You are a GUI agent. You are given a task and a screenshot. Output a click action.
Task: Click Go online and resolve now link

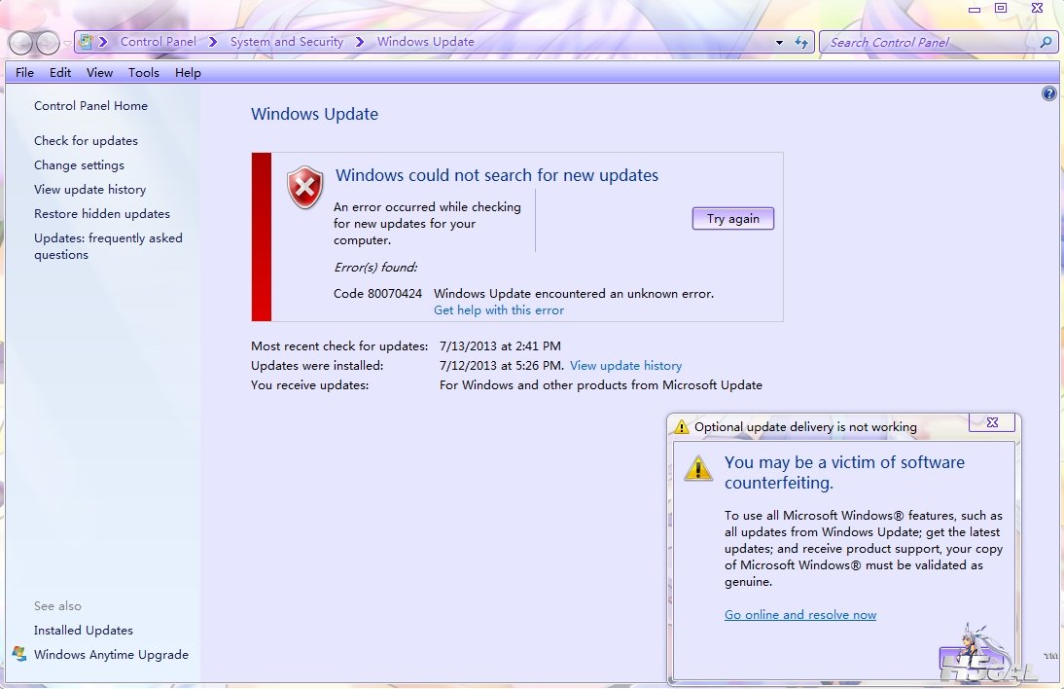pyautogui.click(x=799, y=615)
